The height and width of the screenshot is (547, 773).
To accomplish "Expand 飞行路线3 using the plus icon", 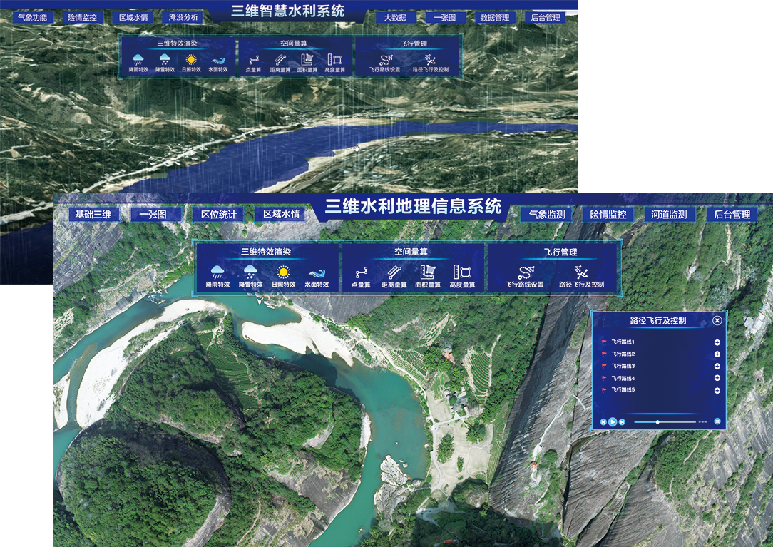I will pos(717,366).
